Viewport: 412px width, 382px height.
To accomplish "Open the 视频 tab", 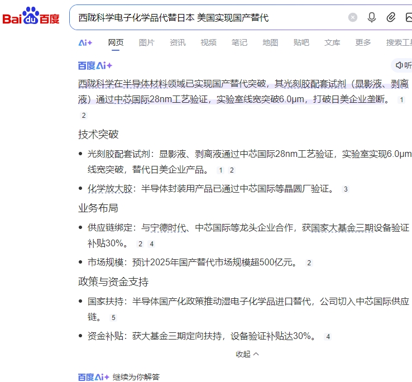I will point(208,42).
